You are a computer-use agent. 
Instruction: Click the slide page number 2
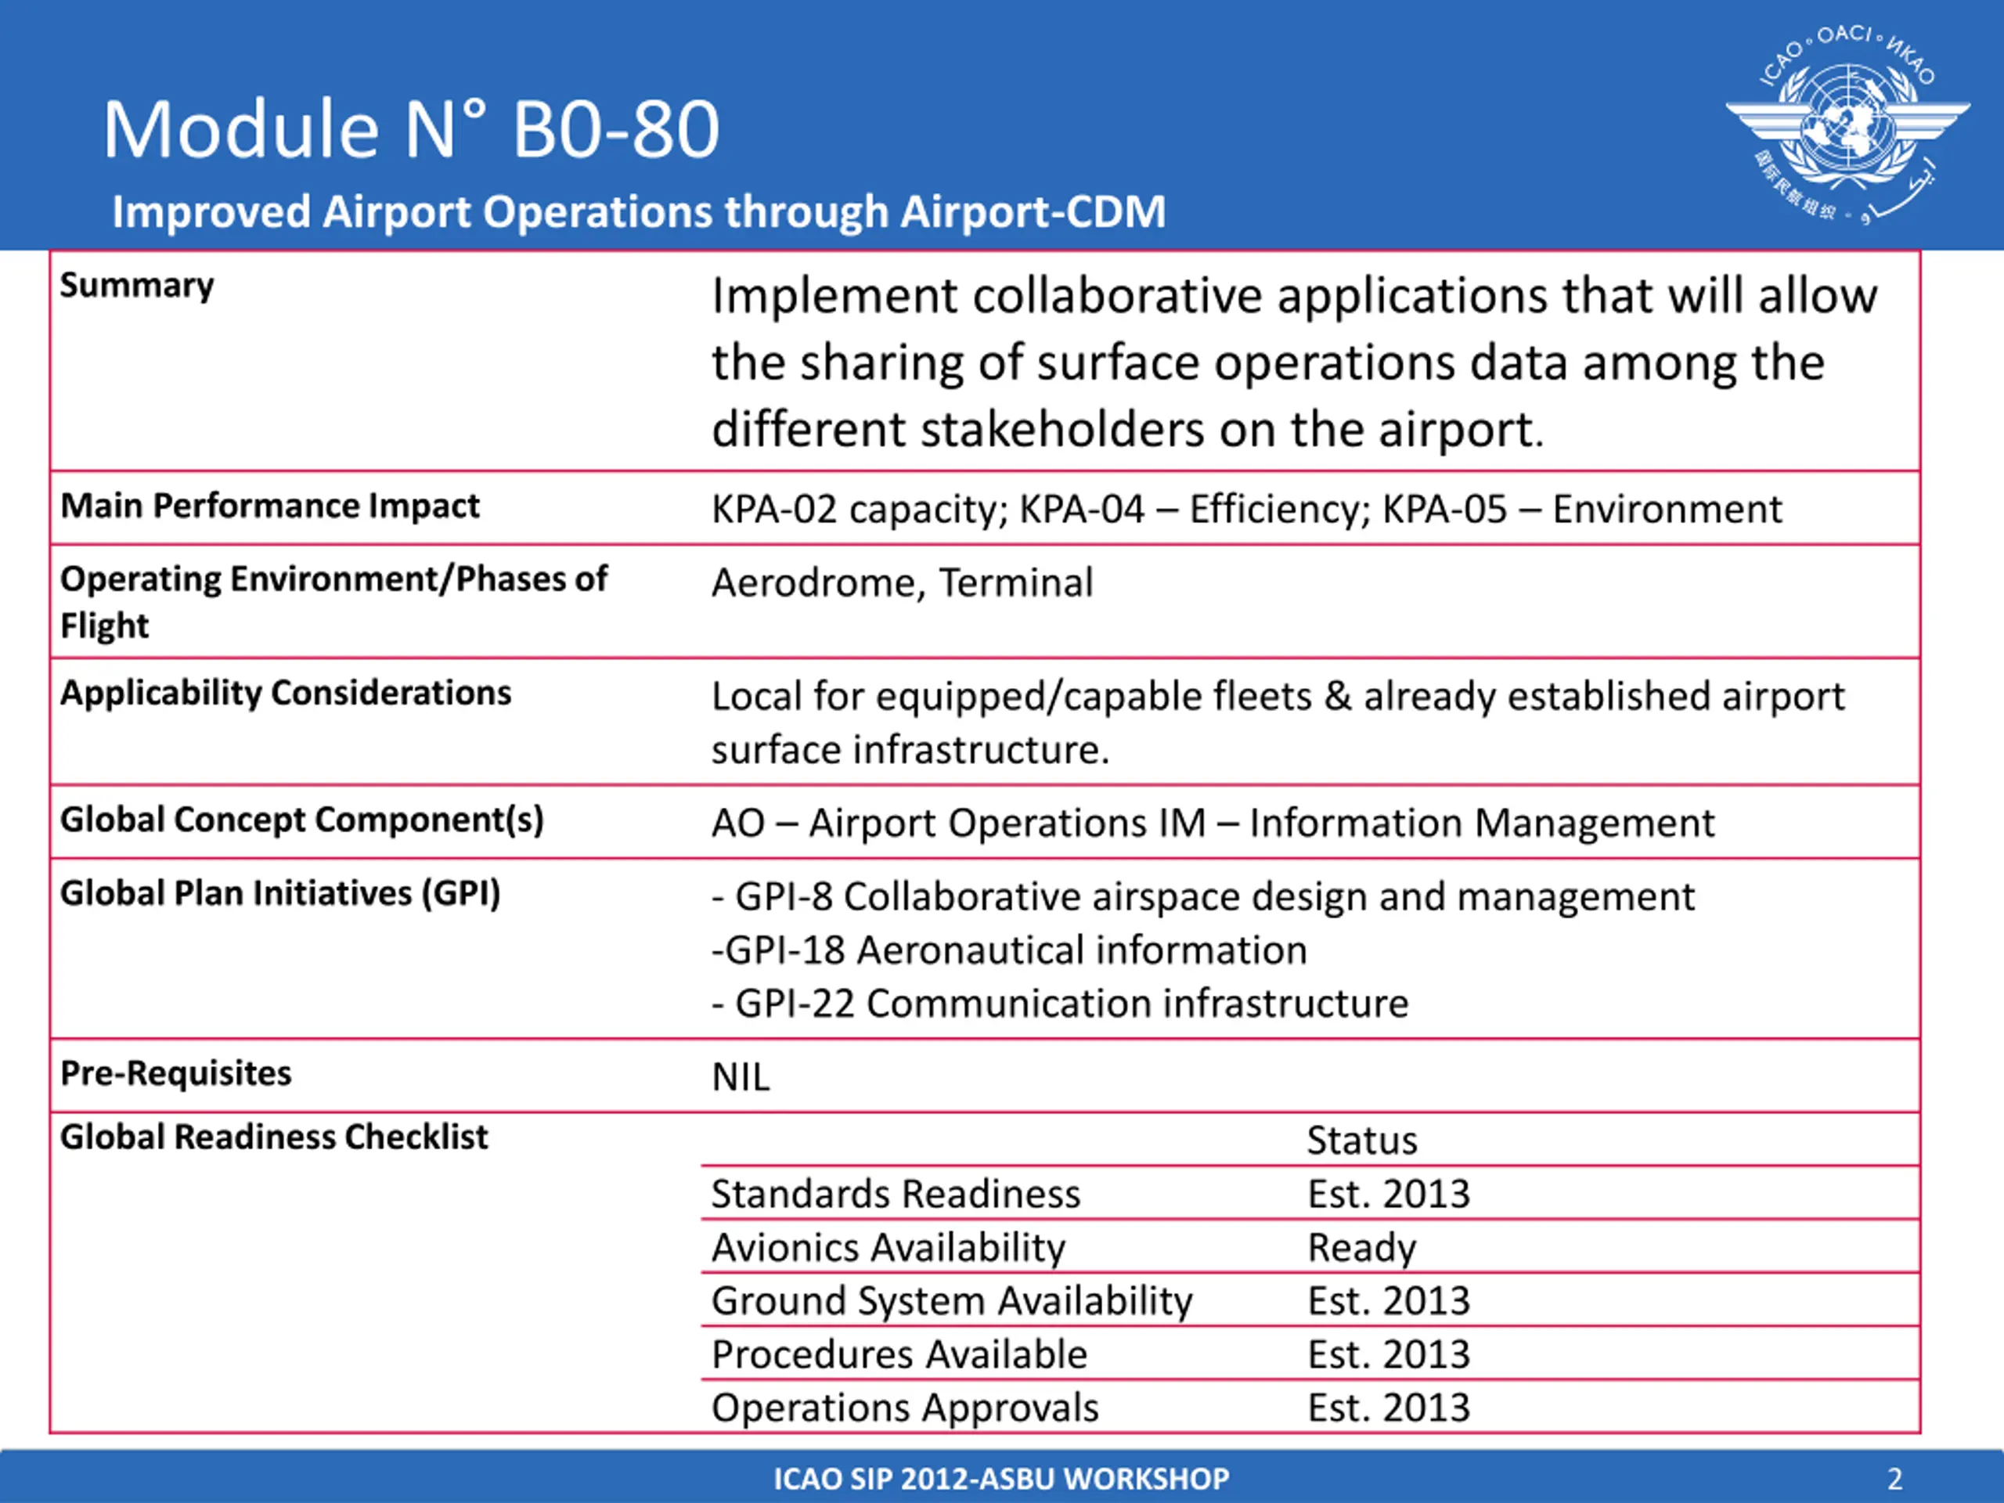coord(1894,1479)
